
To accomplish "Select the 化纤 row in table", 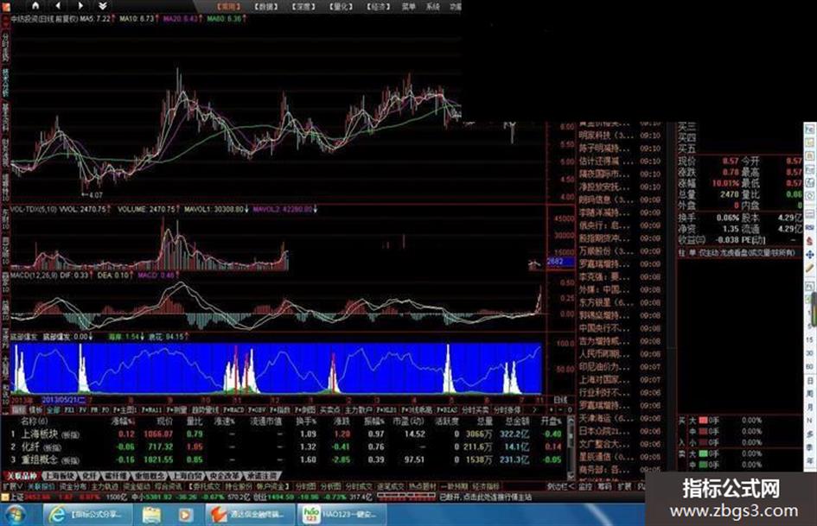I will pos(284,447).
